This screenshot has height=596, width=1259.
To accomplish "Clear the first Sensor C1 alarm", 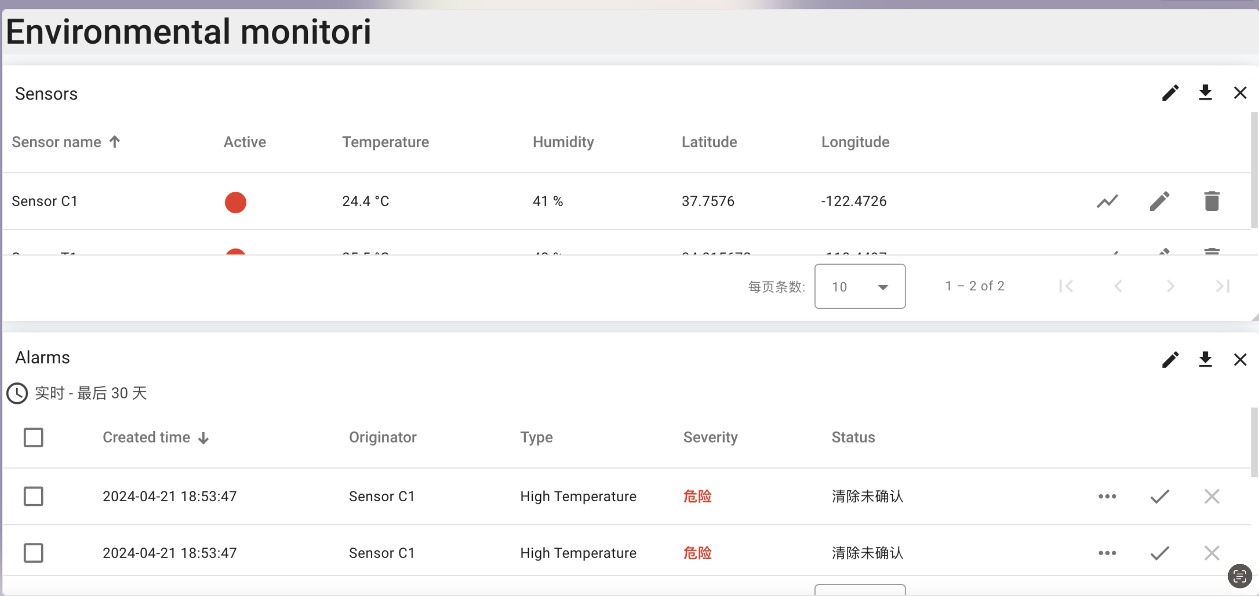I will (1211, 496).
